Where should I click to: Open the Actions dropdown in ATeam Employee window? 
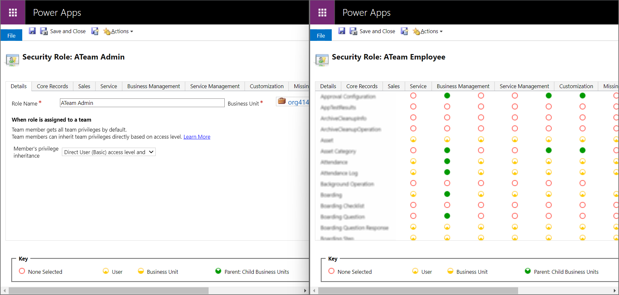[x=429, y=31]
